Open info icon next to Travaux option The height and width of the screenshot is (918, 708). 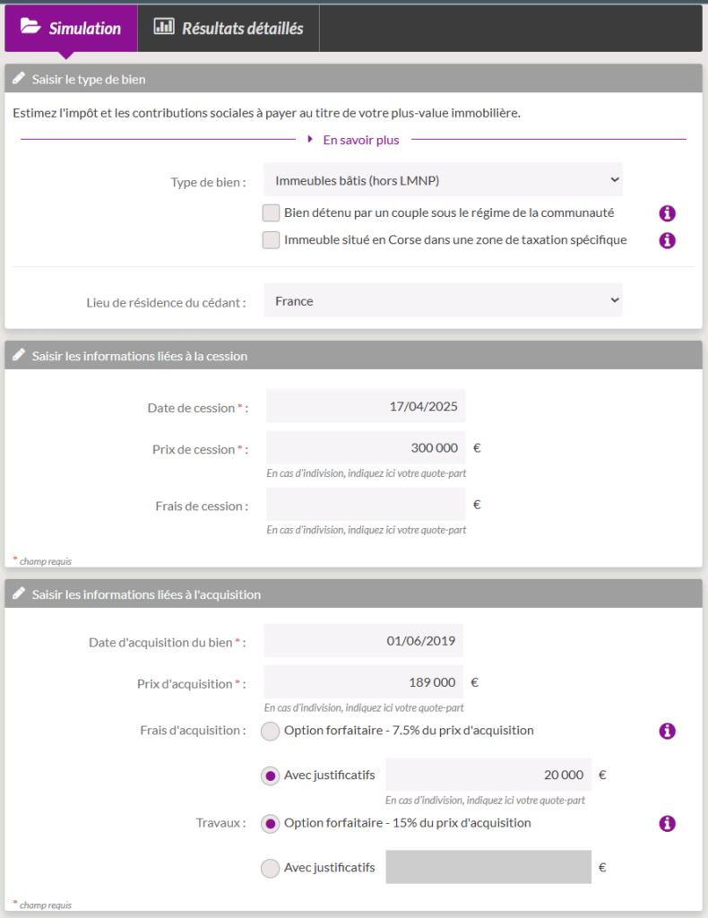coord(667,824)
